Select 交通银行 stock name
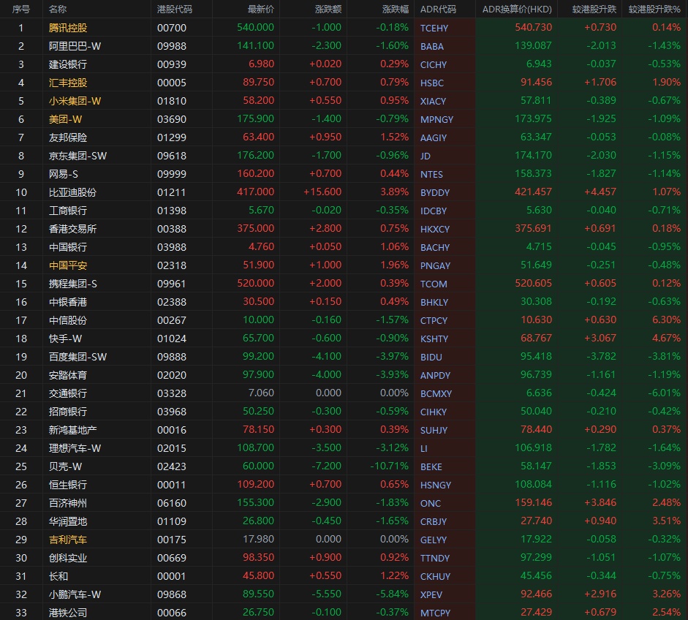This screenshot has height=620, width=688. click(x=68, y=393)
